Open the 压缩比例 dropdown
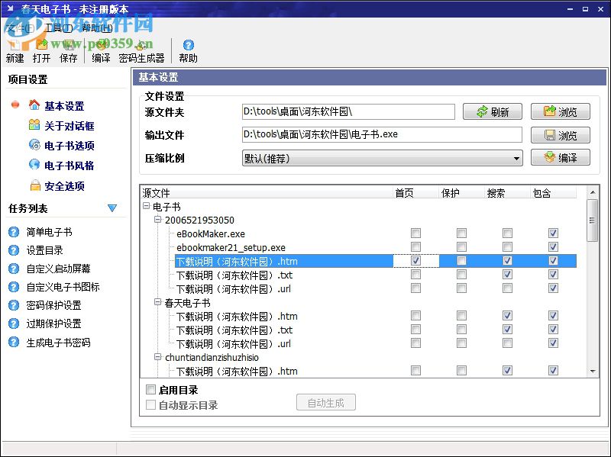Viewport: 611px width, 457px height. [383, 159]
